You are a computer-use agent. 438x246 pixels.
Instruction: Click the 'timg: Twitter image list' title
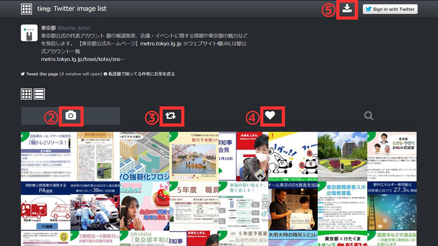pyautogui.click(x=72, y=9)
